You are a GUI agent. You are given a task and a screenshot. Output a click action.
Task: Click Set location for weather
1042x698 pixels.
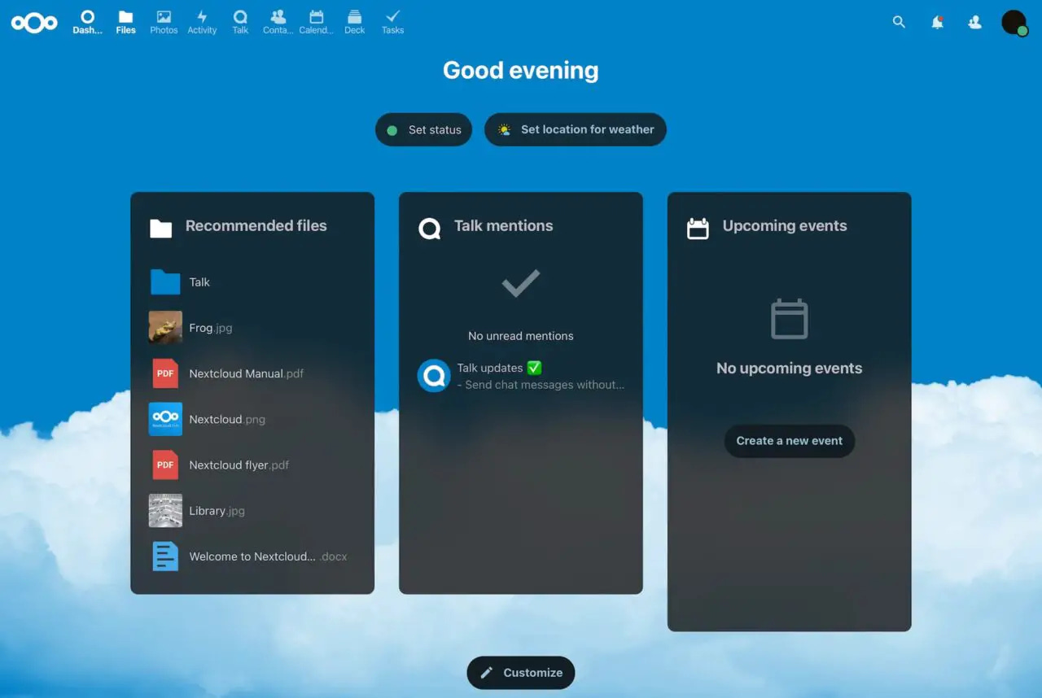[x=576, y=129]
